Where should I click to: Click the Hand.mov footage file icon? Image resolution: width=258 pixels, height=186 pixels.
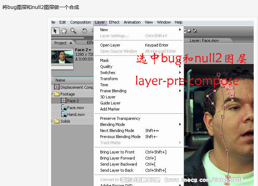point(64,114)
